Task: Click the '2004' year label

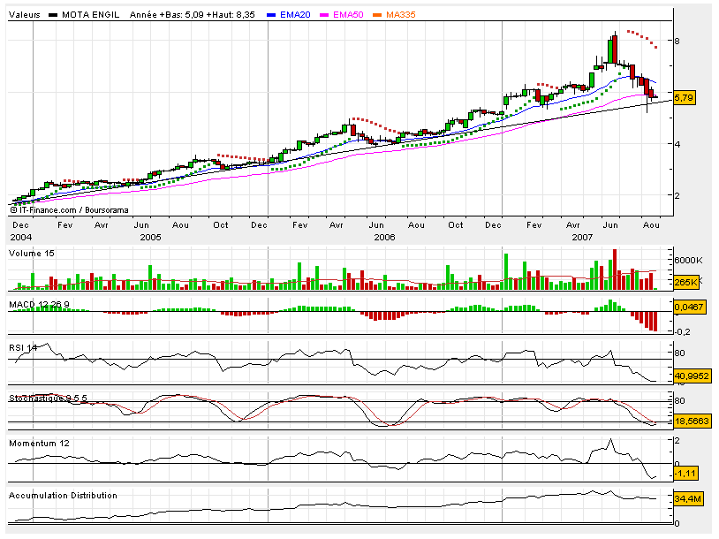Action: (x=21, y=237)
